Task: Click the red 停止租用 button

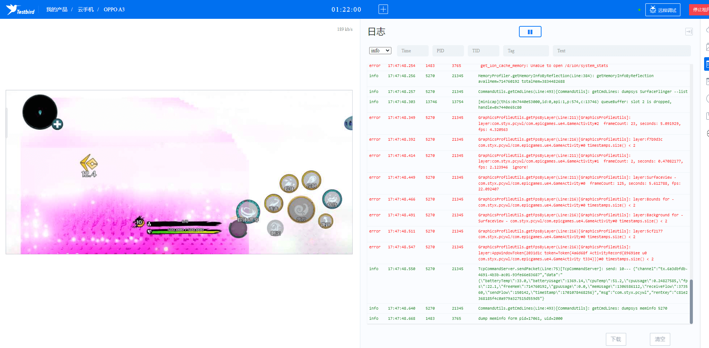Action: pyautogui.click(x=699, y=10)
